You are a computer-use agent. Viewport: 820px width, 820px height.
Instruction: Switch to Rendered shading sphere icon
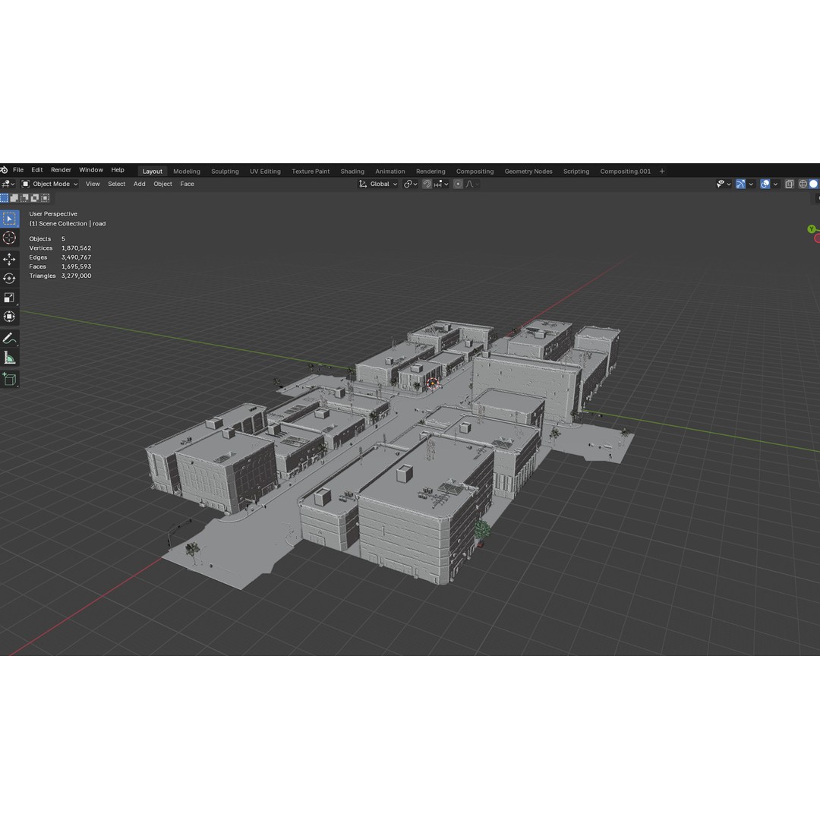point(813,184)
